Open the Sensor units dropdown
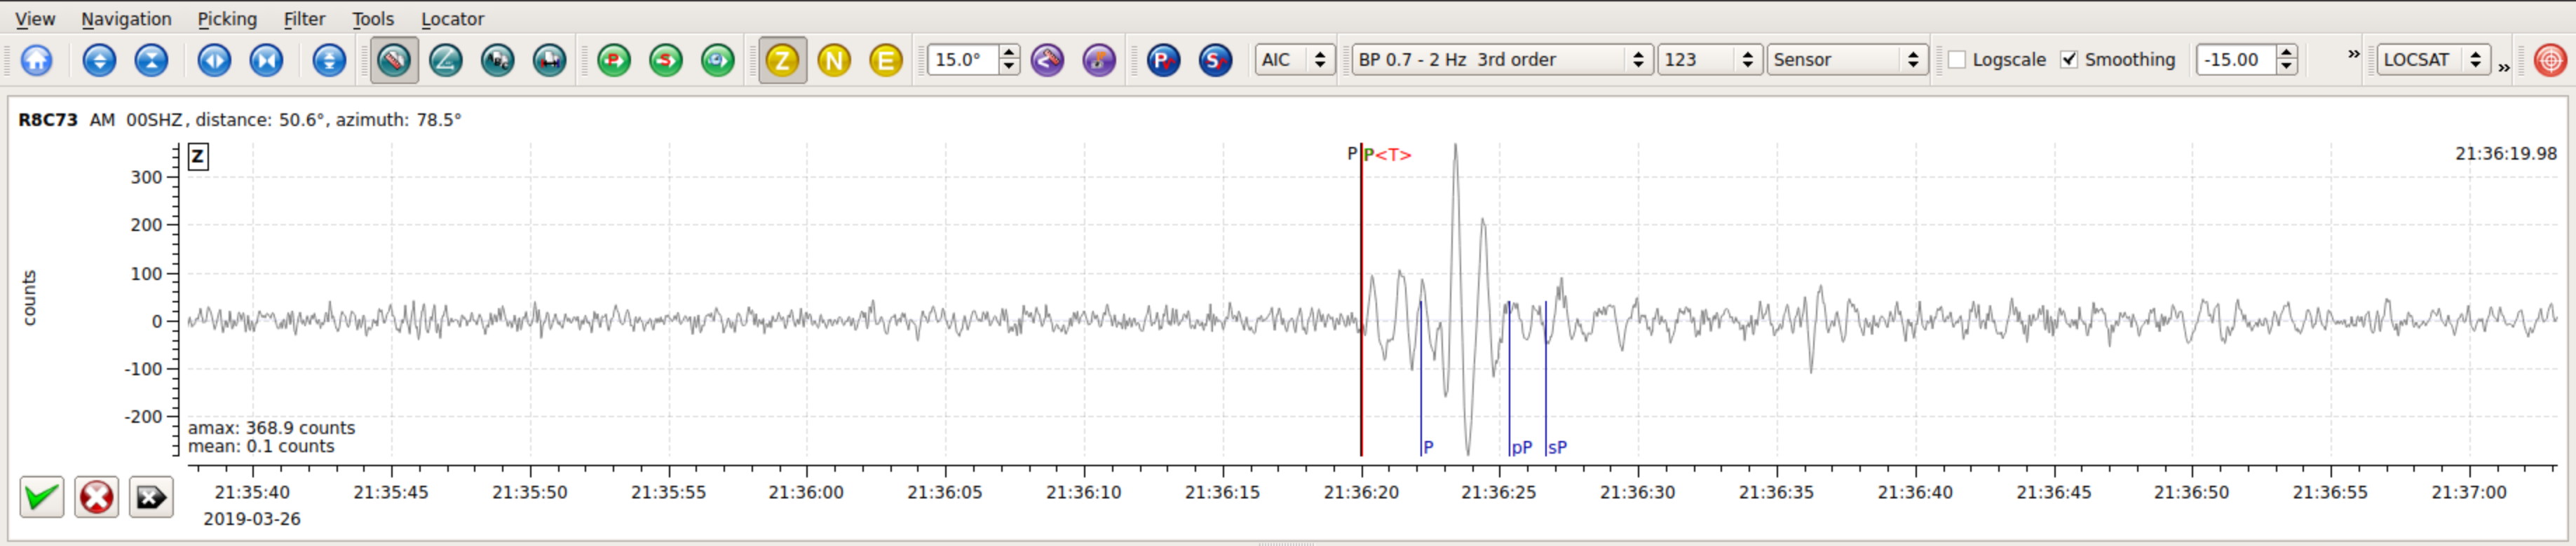 tap(1847, 60)
